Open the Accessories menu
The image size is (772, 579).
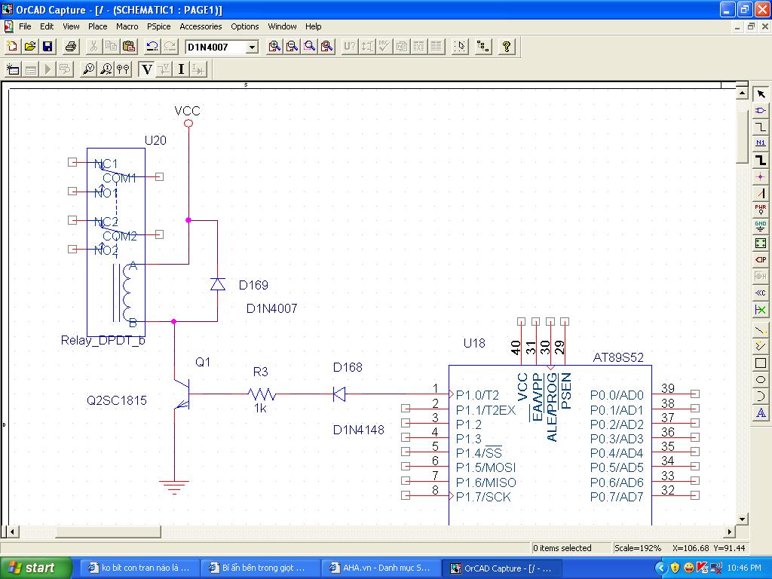tap(201, 26)
